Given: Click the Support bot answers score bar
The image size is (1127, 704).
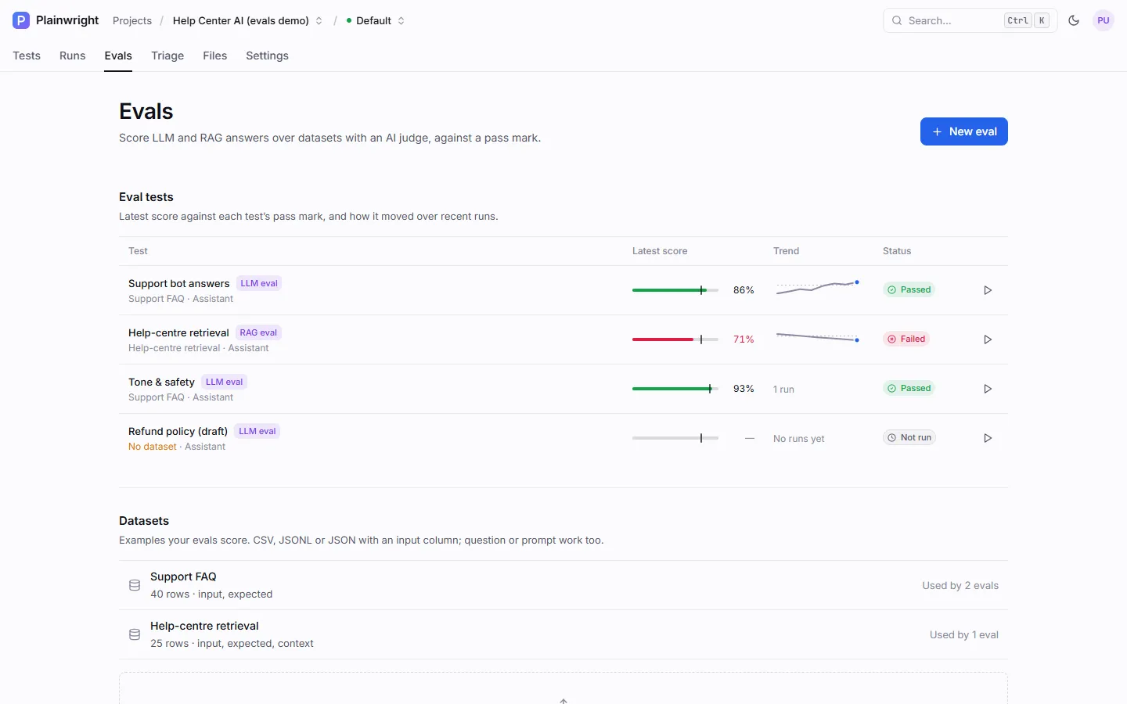Looking at the screenshot, I should [x=675, y=290].
